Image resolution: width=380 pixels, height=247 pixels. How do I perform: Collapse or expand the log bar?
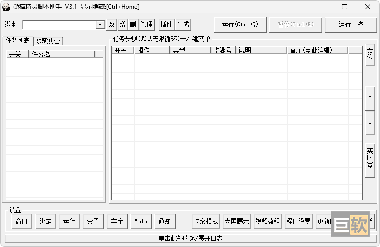pyautogui.click(x=190, y=238)
